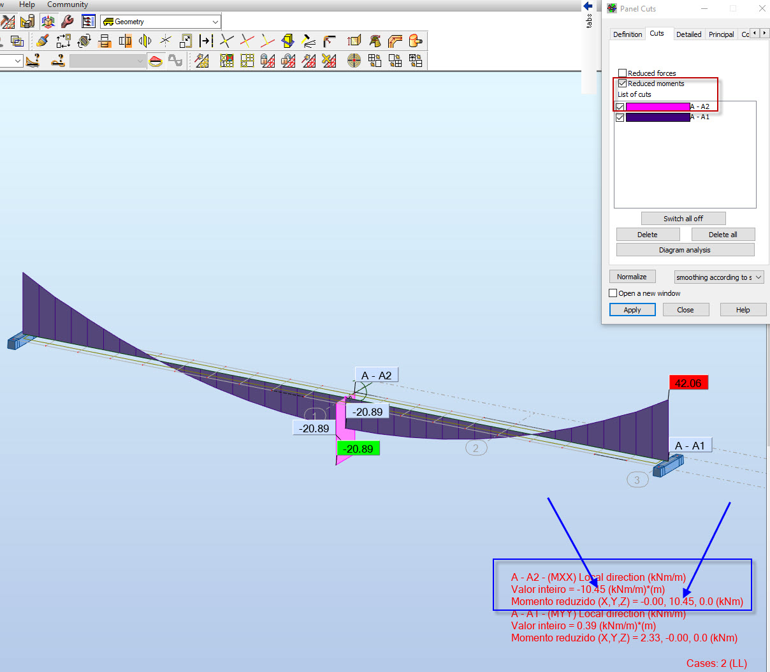
Task: Select the paintbrush tool icon
Action: 43,41
